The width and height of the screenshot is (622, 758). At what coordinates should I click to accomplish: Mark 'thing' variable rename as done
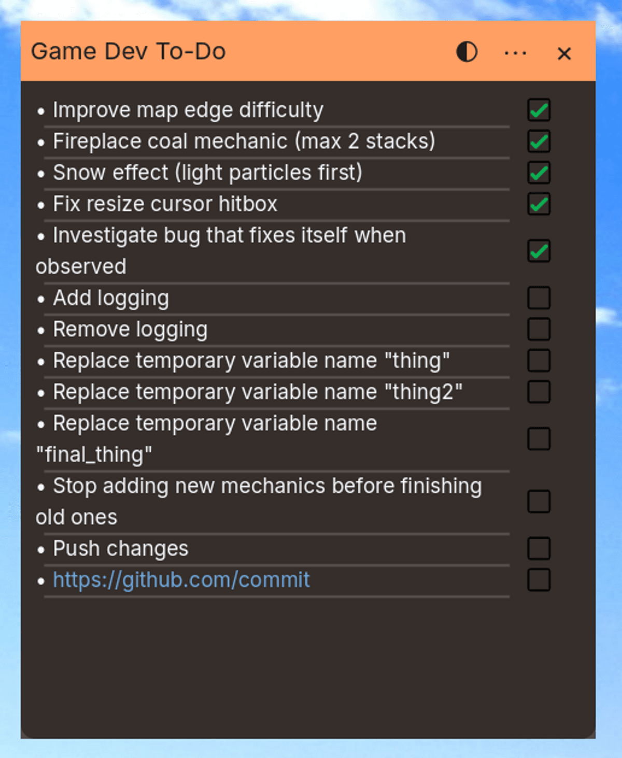pos(539,361)
